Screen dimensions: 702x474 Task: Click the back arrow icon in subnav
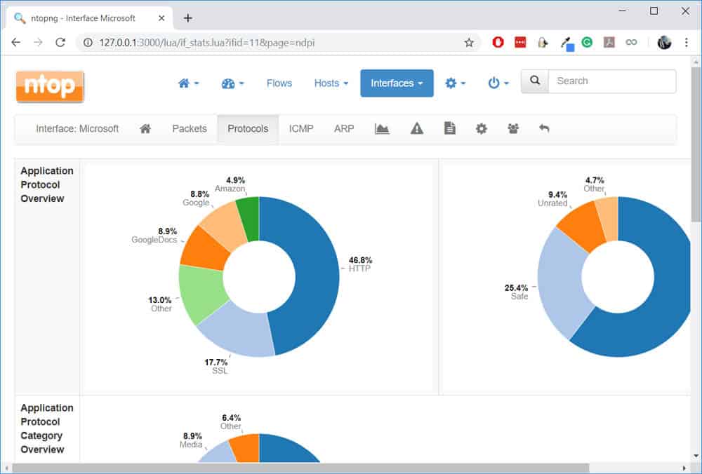point(544,129)
